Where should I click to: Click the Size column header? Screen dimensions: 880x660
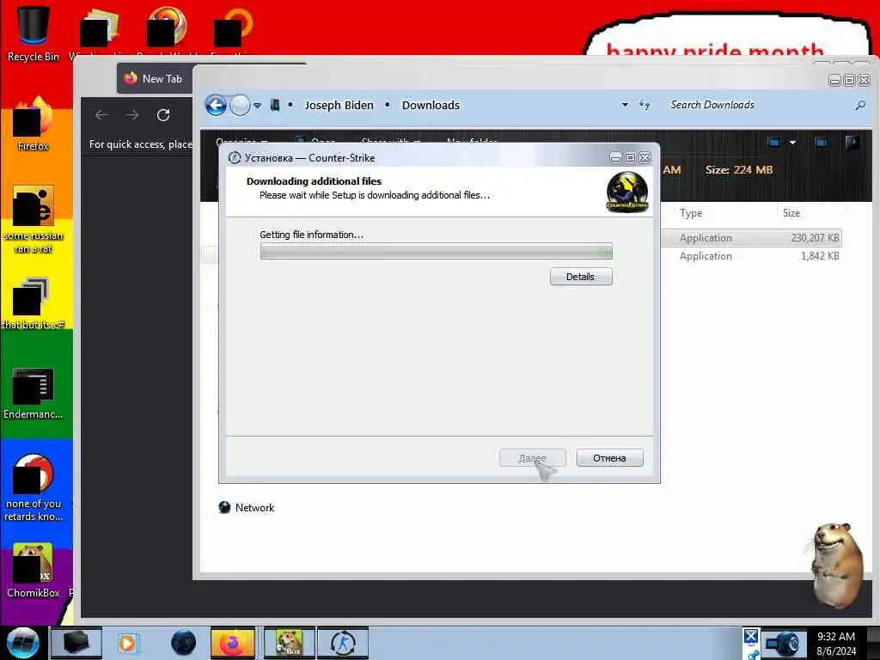[x=791, y=213]
